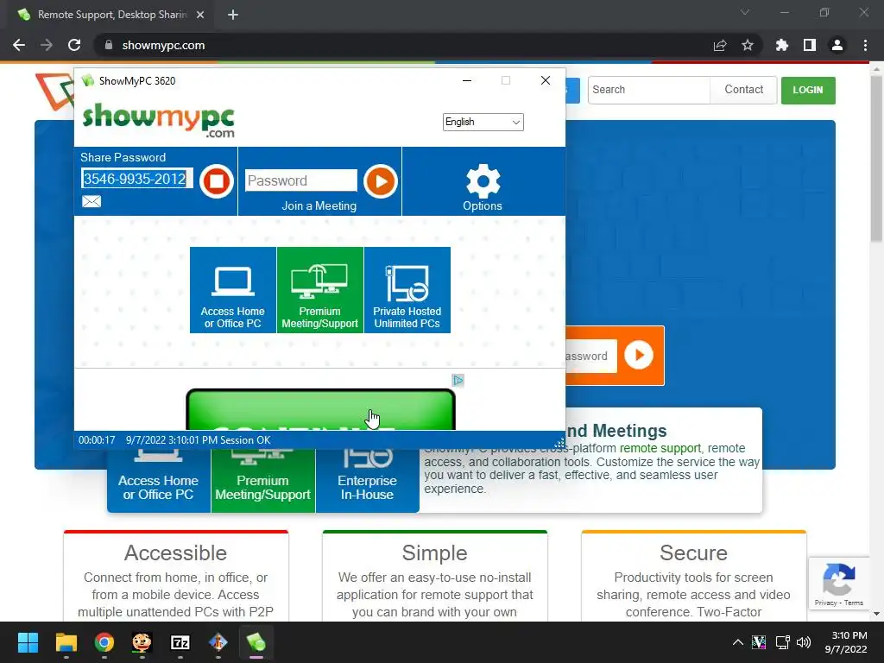Click the lock site information icon

(109, 45)
